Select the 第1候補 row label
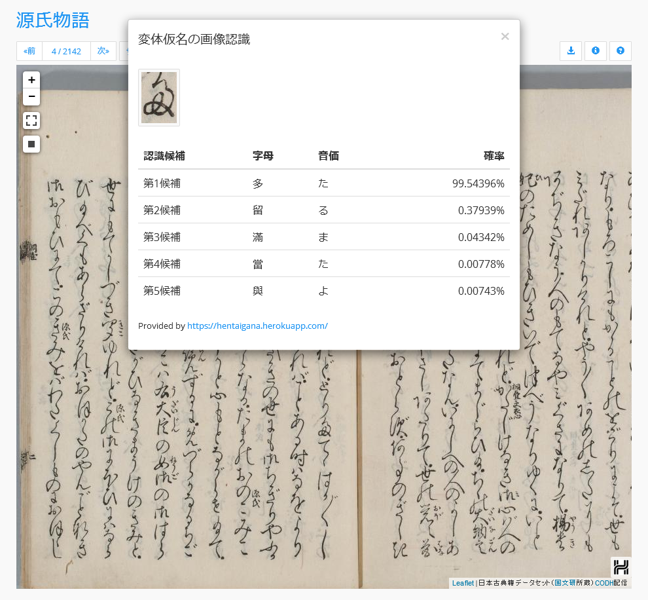Viewport: 648px width, 600px height. (162, 183)
